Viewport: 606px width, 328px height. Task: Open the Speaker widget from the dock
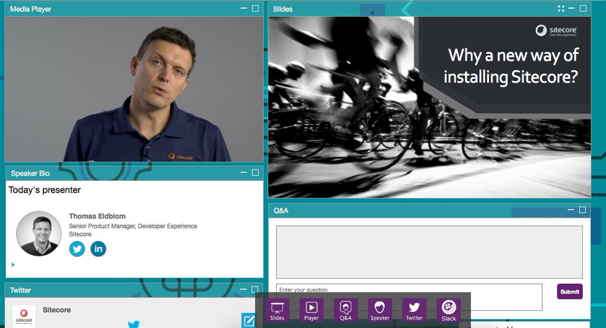(x=380, y=309)
